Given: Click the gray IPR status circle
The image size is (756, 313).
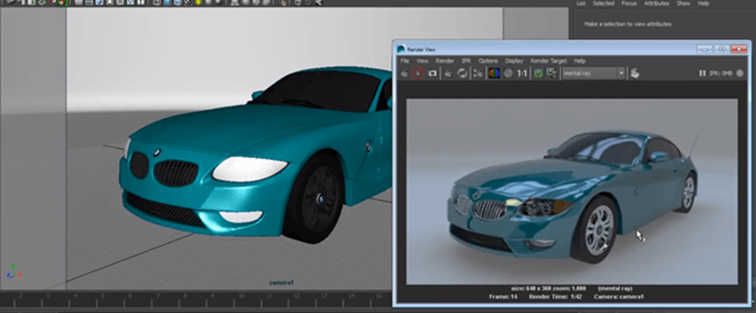Looking at the screenshot, I should pos(740,73).
